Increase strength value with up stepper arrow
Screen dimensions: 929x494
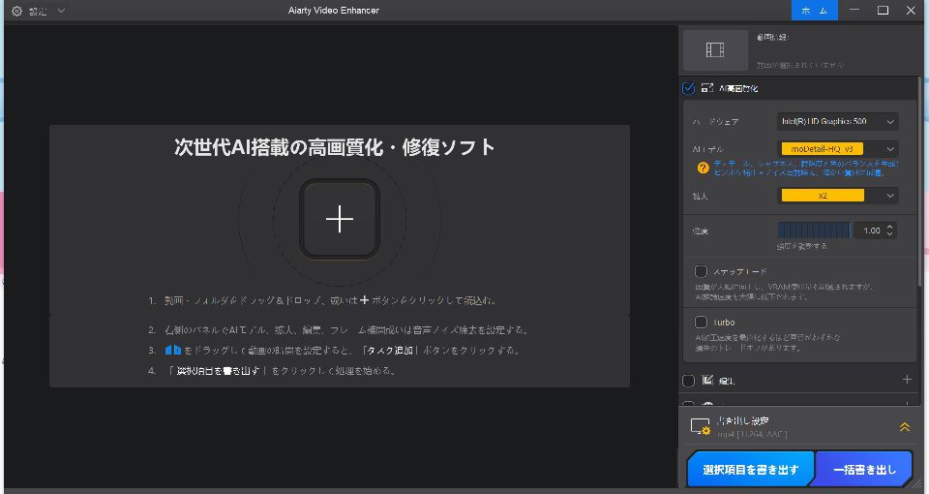tap(890, 227)
